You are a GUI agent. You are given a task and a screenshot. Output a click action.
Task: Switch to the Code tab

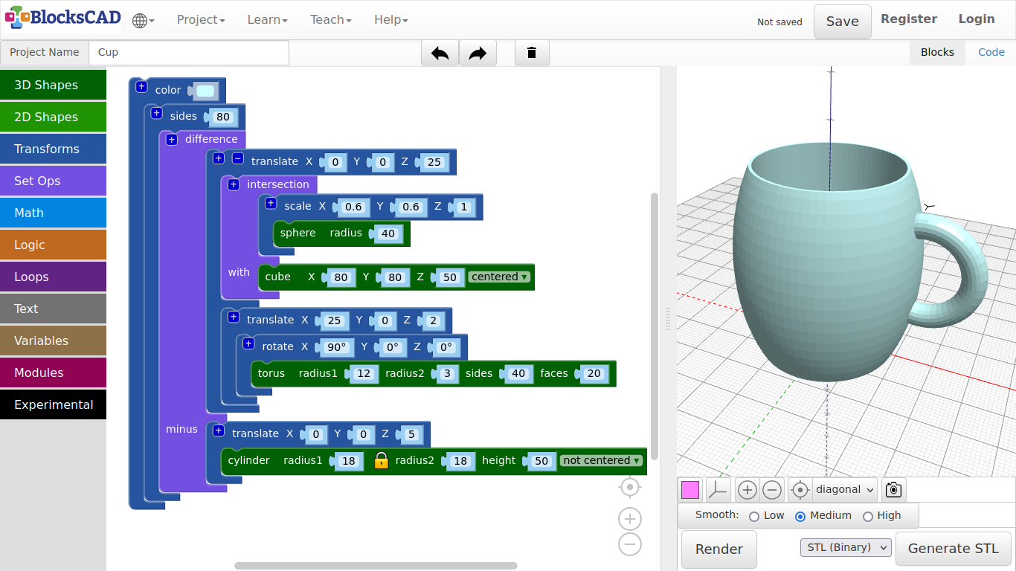991,52
